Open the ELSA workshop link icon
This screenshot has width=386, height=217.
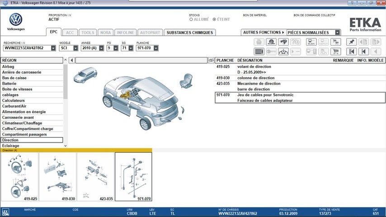[311, 42]
